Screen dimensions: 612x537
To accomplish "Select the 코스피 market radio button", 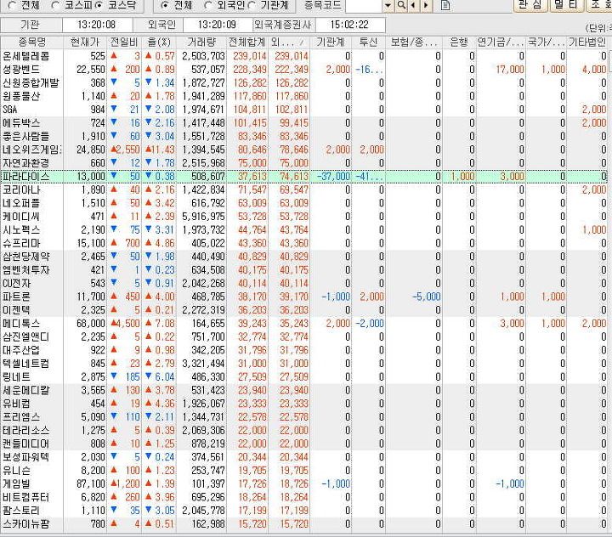I will click(x=56, y=5).
